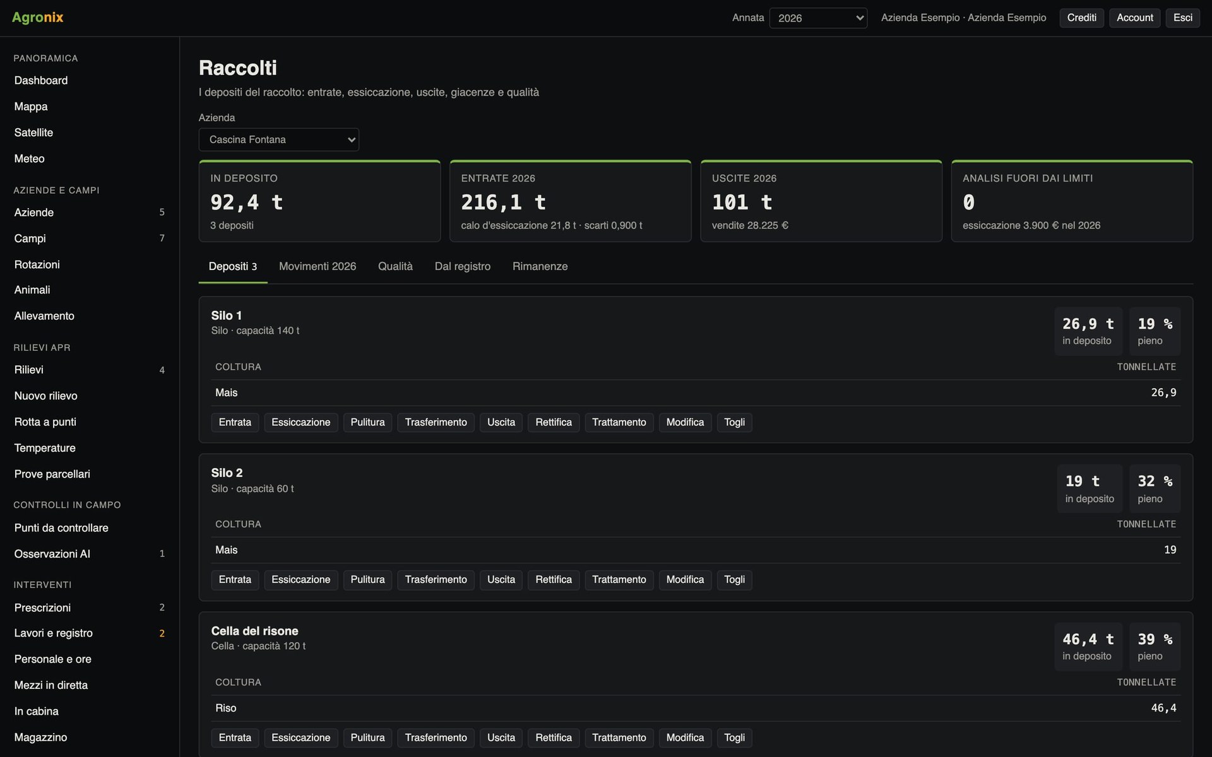Open Mappa from the sidebar
This screenshot has width=1212, height=757.
(x=90, y=107)
